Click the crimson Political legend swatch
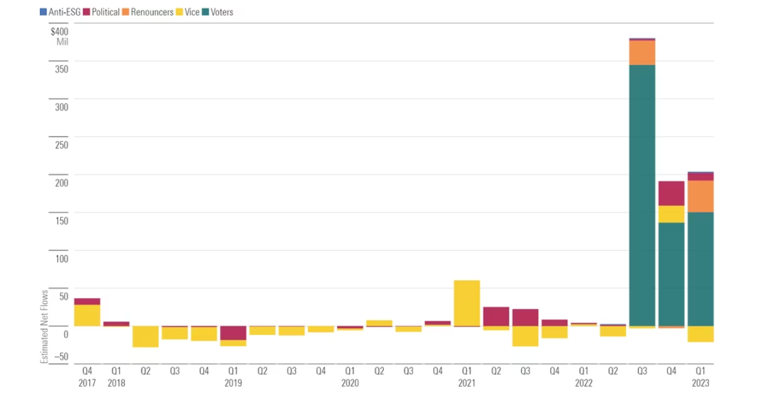Screen dimensions: 759x396 click(86, 12)
